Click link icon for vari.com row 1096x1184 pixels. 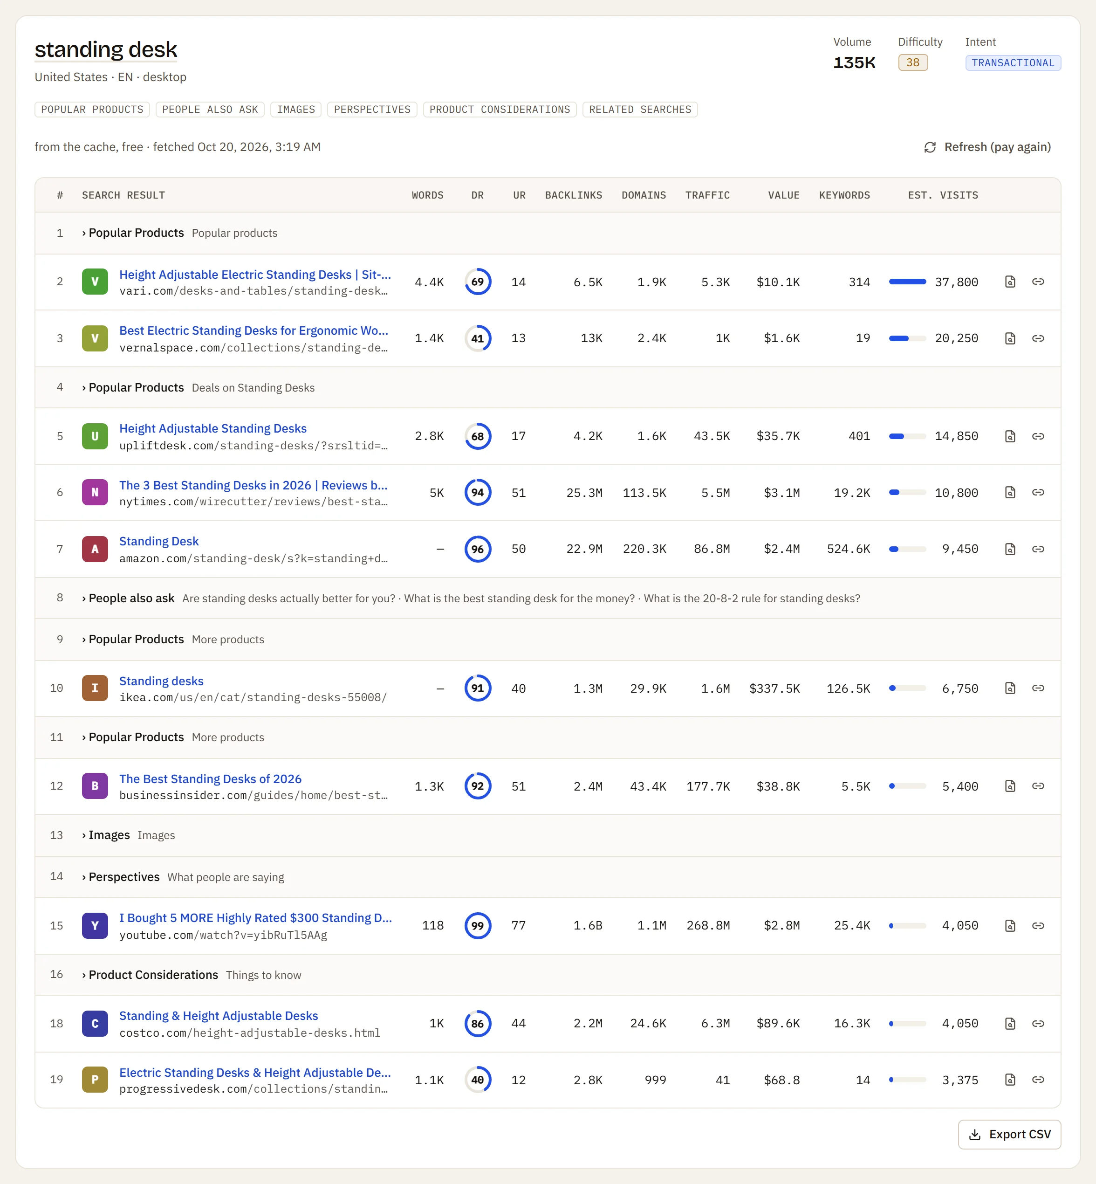pos(1038,282)
